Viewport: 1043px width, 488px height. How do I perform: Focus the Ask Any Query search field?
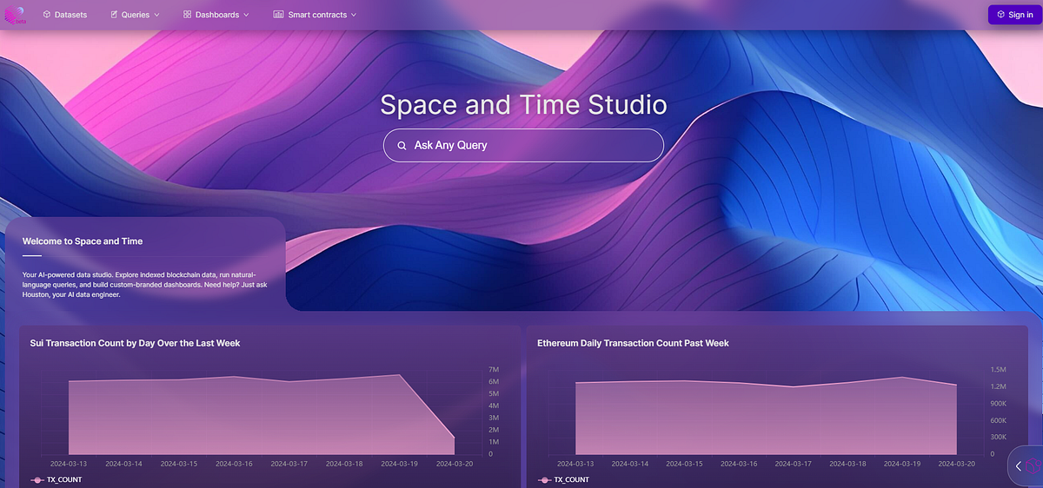[523, 145]
